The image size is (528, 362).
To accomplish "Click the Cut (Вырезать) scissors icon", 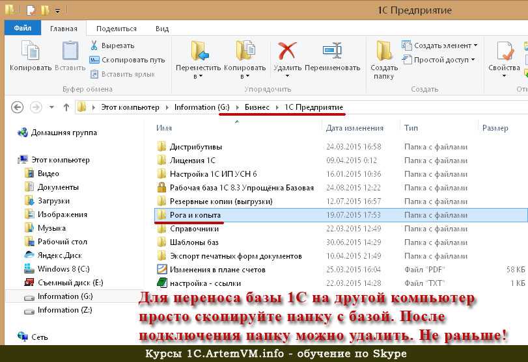I will [x=94, y=45].
